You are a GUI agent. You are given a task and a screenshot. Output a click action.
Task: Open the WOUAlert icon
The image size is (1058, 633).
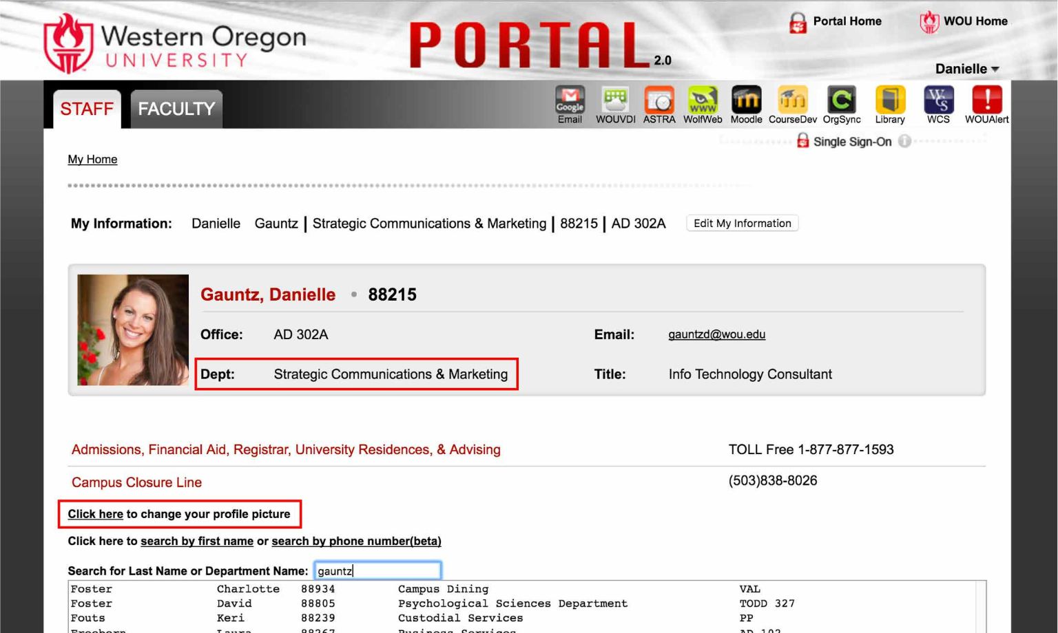click(986, 100)
